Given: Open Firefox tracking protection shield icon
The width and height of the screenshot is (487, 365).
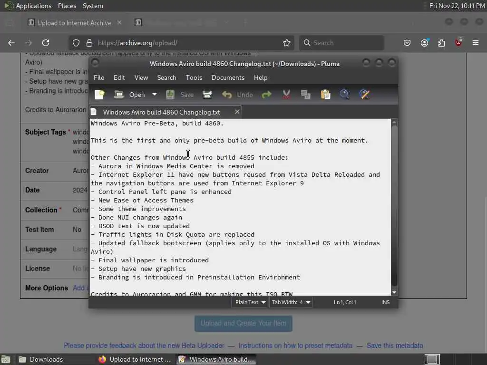Looking at the screenshot, I should pyautogui.click(x=76, y=43).
